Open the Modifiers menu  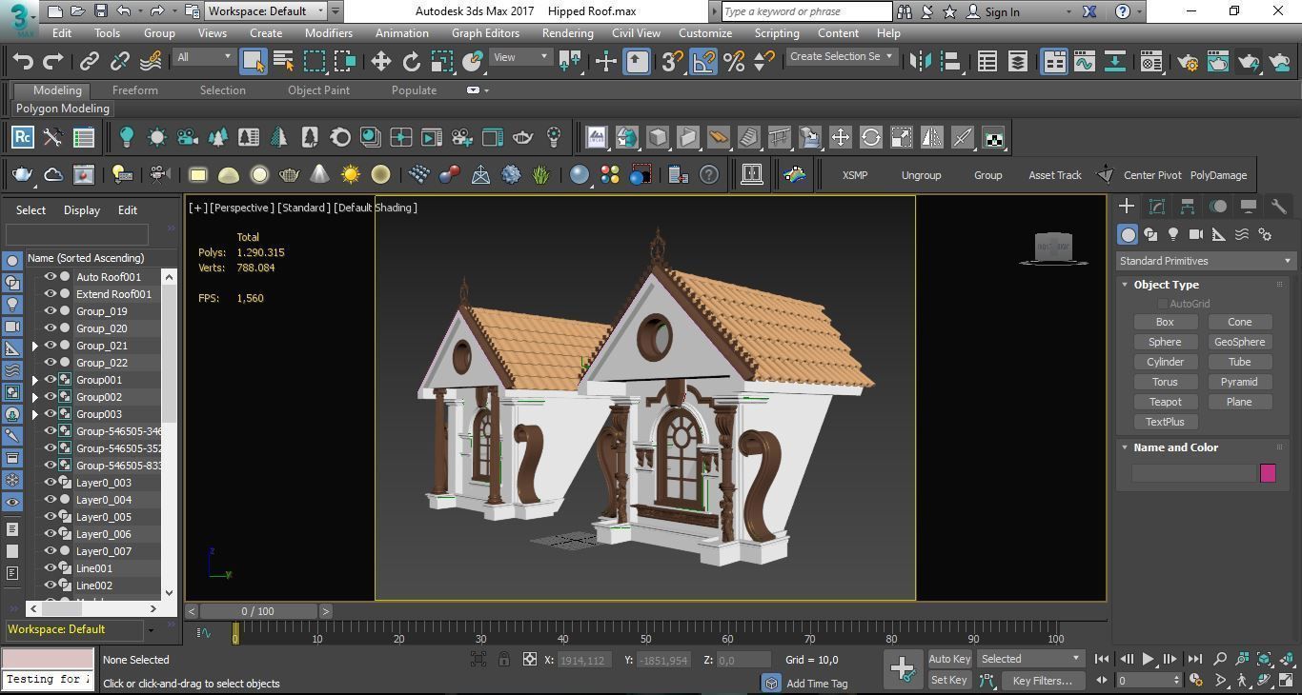tap(329, 32)
